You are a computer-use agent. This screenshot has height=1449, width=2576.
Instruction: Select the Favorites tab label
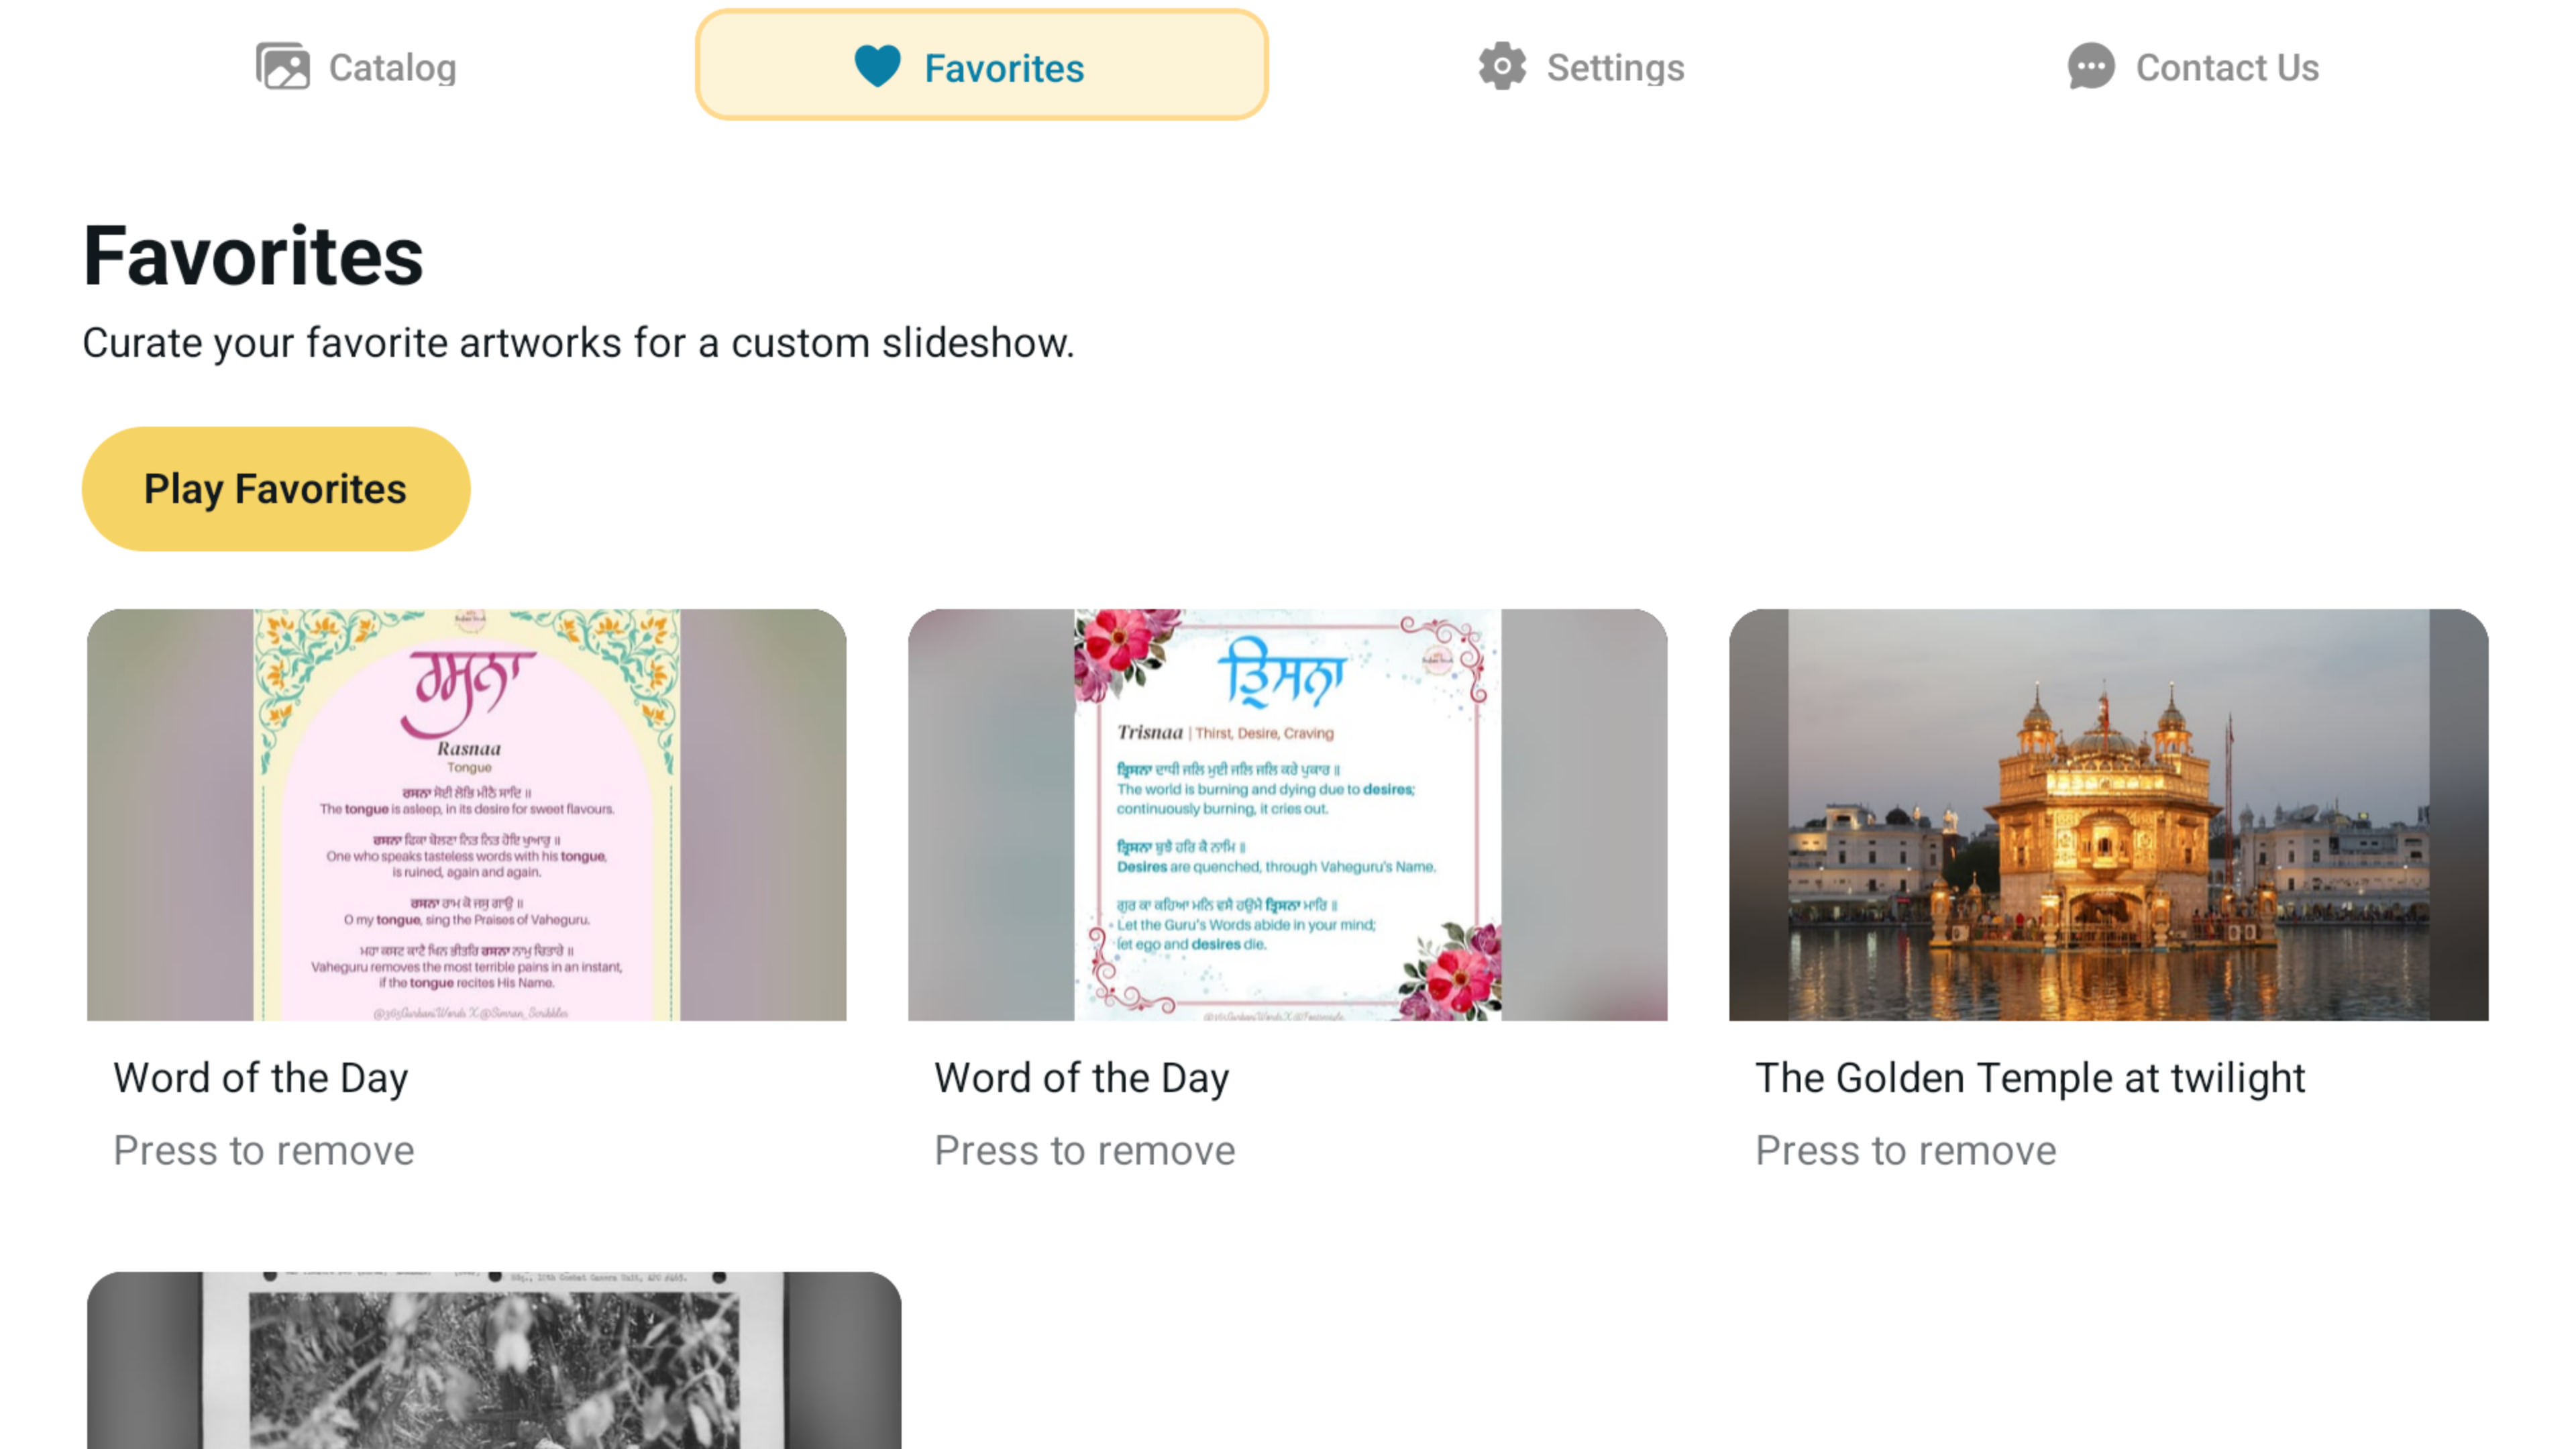click(x=1004, y=68)
